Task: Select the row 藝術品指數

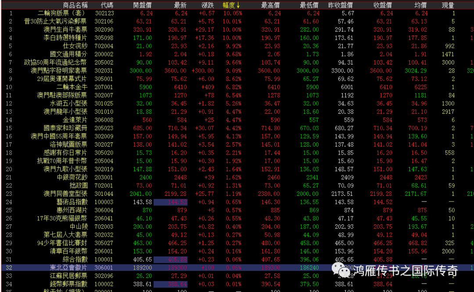Action: coord(237,202)
